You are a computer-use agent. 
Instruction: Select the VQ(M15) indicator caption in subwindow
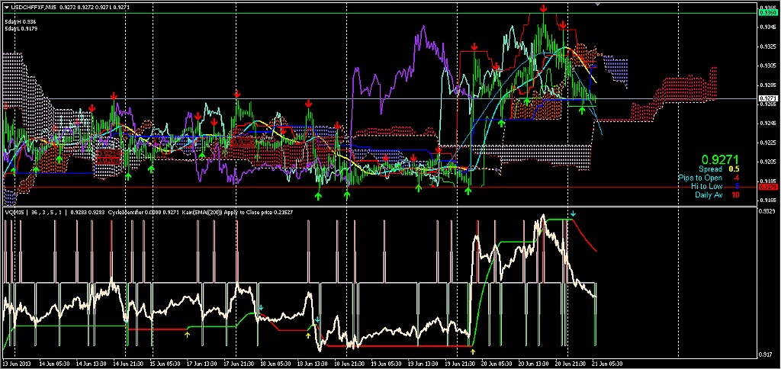click(x=14, y=212)
